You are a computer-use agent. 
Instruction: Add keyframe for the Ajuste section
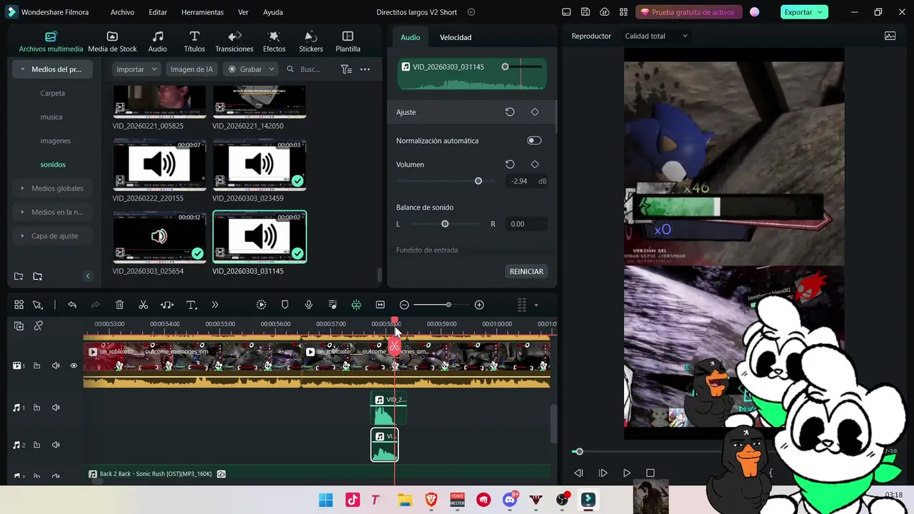click(x=535, y=112)
